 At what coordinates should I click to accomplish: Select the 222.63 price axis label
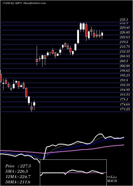click(x=124, y=37)
